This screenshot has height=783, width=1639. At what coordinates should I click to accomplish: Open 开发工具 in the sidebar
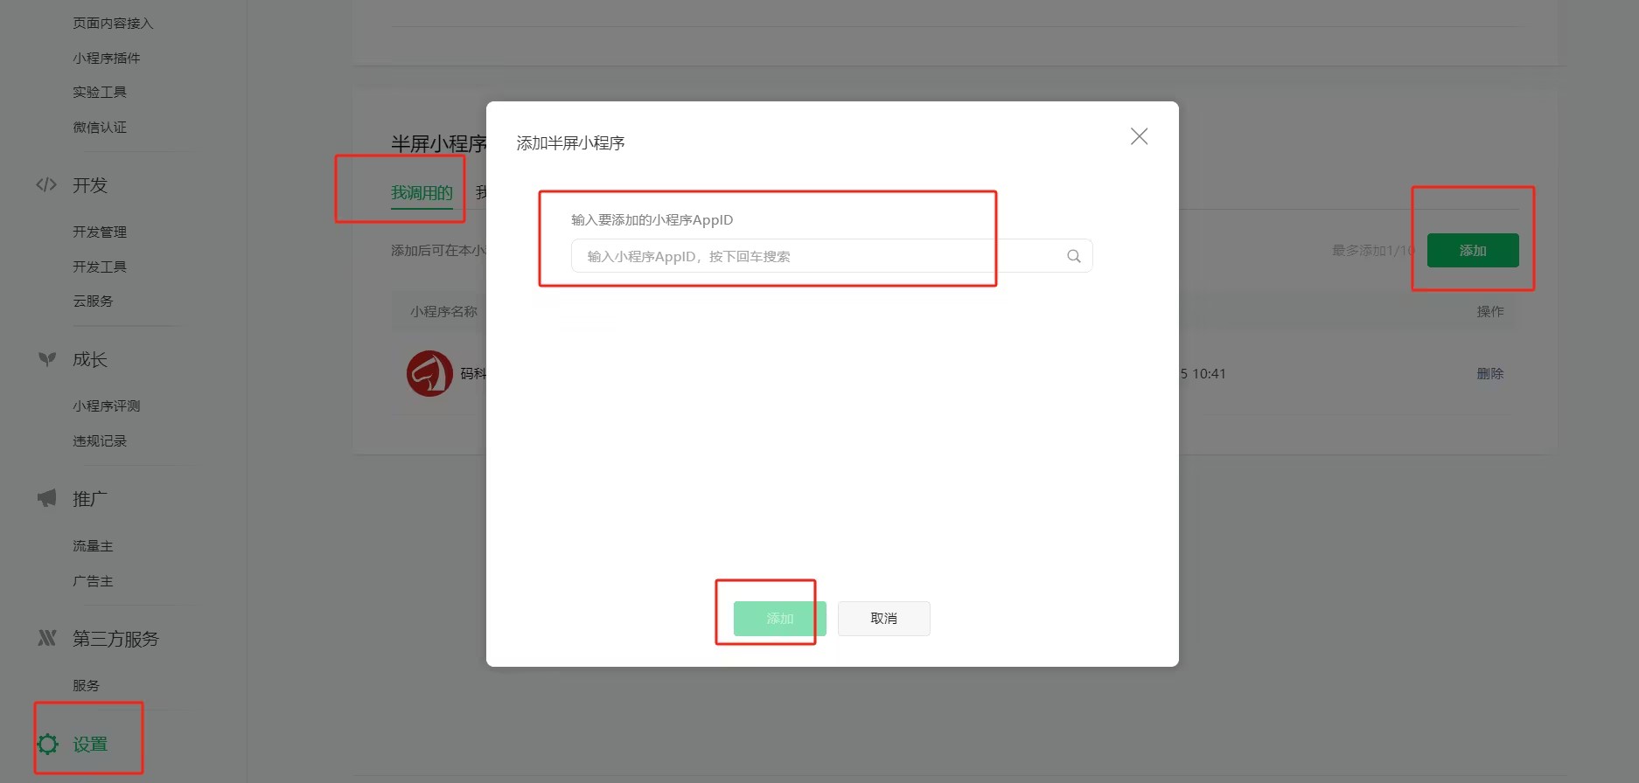(x=100, y=267)
